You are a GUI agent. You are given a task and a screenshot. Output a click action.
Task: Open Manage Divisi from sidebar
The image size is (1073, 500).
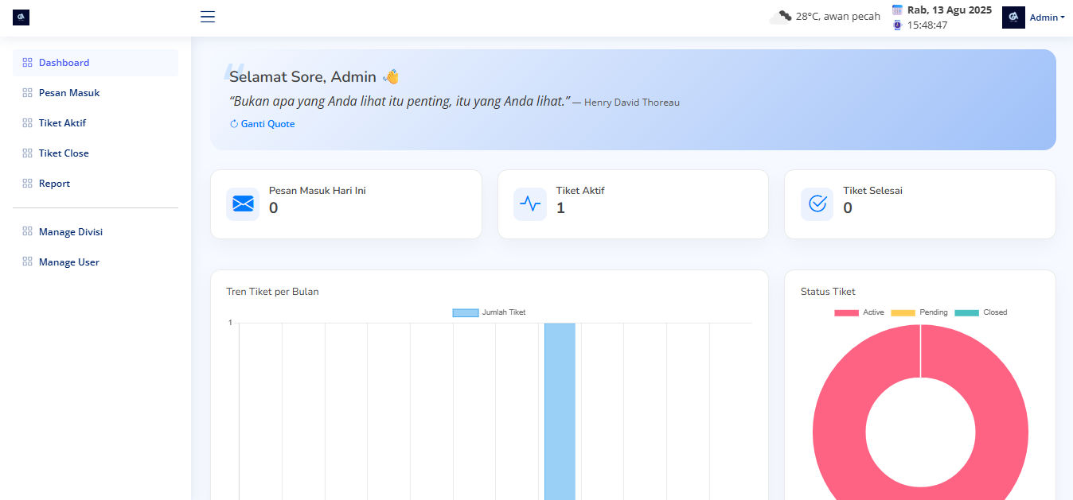coord(71,232)
